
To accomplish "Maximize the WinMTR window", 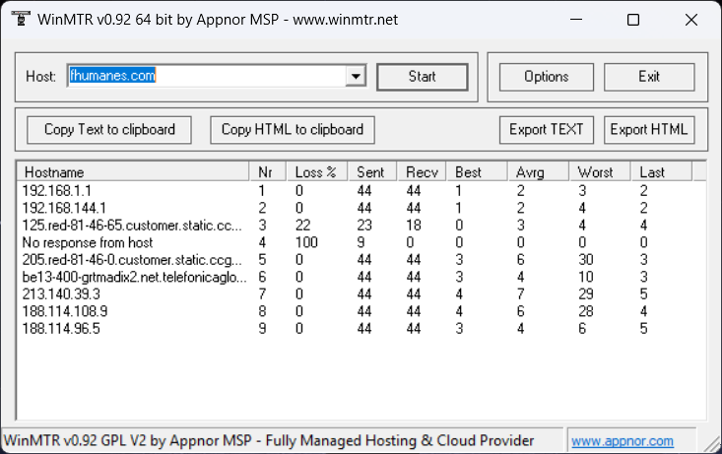I will click(633, 20).
